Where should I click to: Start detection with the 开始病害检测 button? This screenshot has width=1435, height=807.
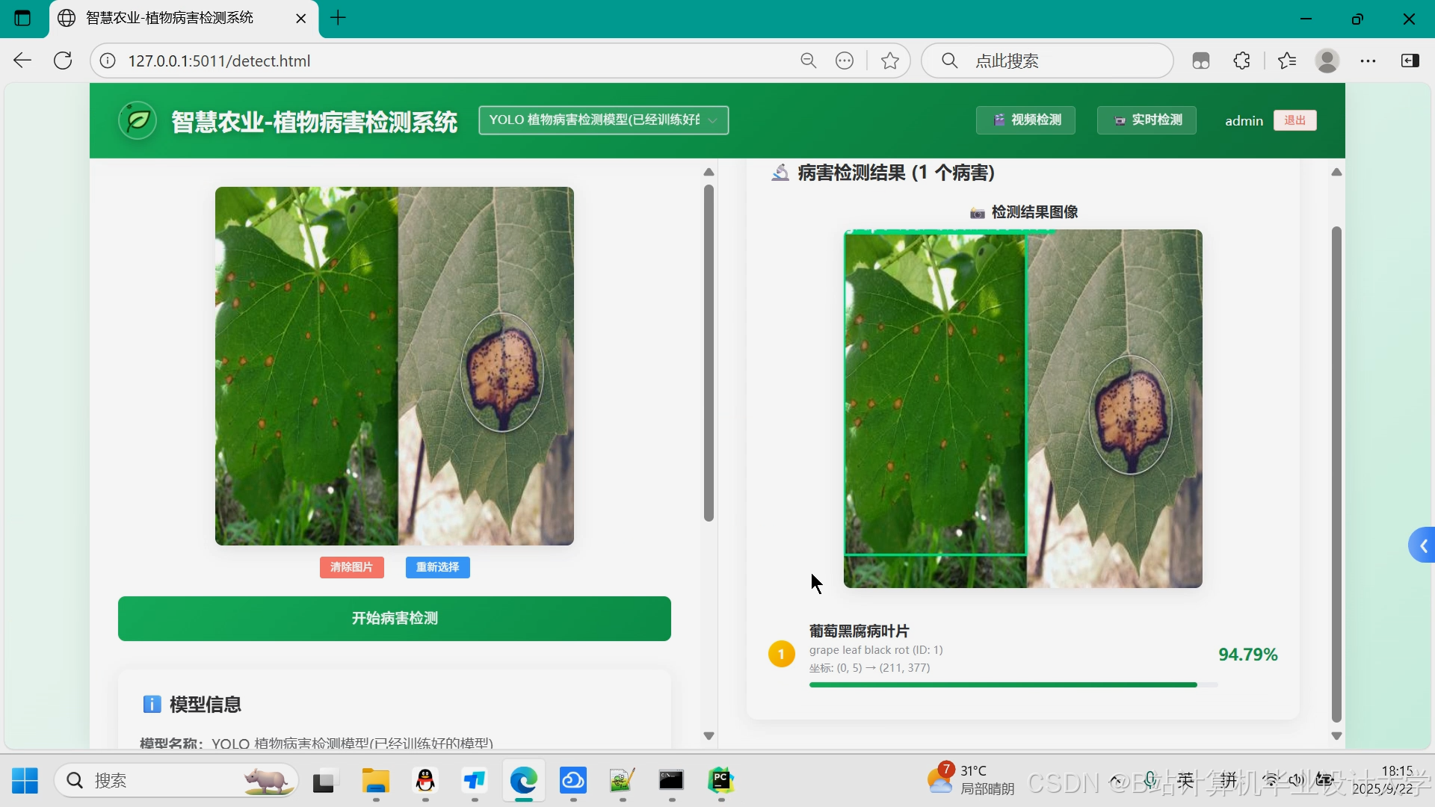point(394,619)
